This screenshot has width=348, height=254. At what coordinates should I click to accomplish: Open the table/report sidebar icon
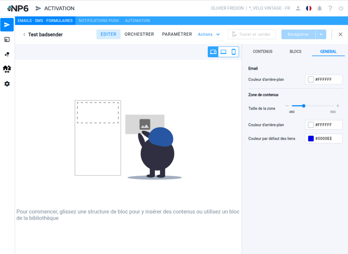coord(7,39)
